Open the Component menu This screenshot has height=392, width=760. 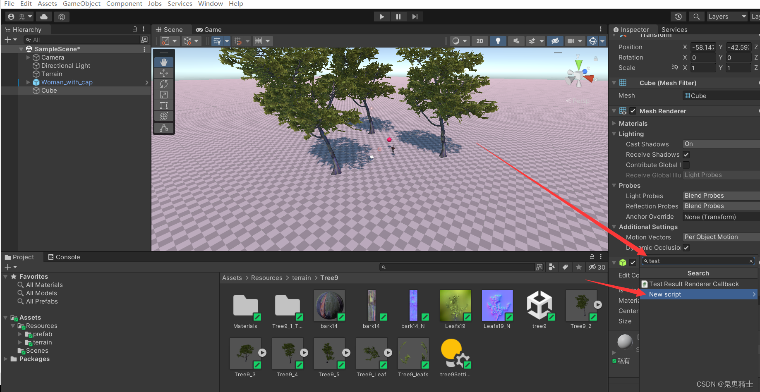click(x=124, y=4)
